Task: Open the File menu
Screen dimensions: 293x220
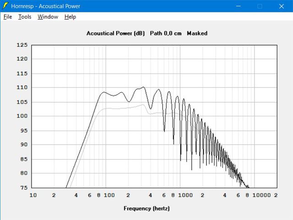Action: pyautogui.click(x=7, y=17)
